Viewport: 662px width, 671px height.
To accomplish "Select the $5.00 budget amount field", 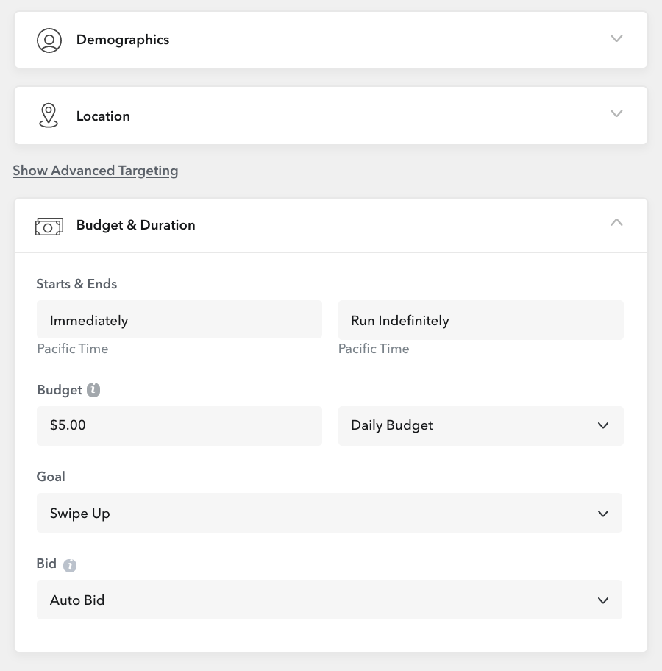I will pos(179,425).
